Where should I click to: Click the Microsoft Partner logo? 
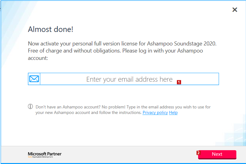pyautogui.click(x=45, y=155)
